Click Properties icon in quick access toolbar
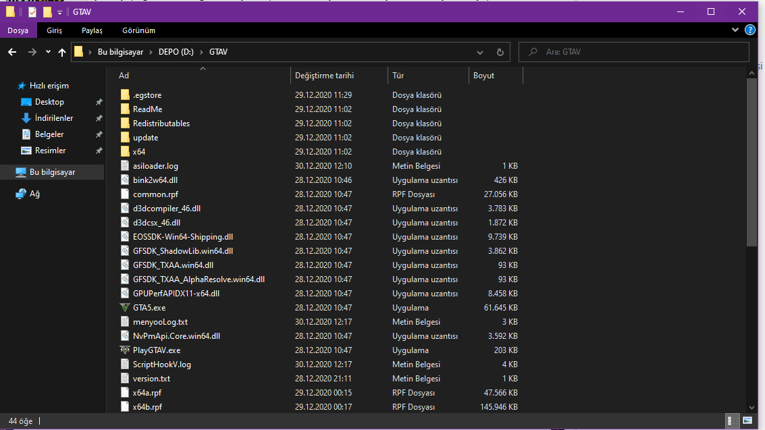This screenshot has width=765, height=430. 32,11
